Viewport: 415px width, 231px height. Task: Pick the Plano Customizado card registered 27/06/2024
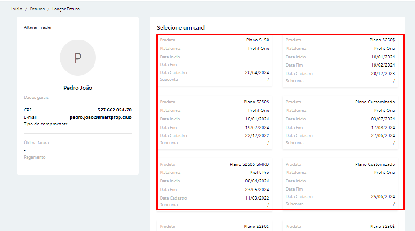(x=340, y=123)
